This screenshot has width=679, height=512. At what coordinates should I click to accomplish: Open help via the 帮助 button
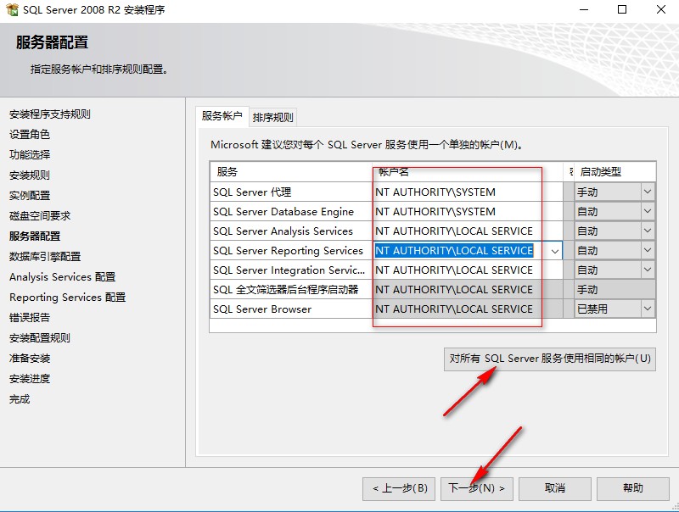point(632,488)
